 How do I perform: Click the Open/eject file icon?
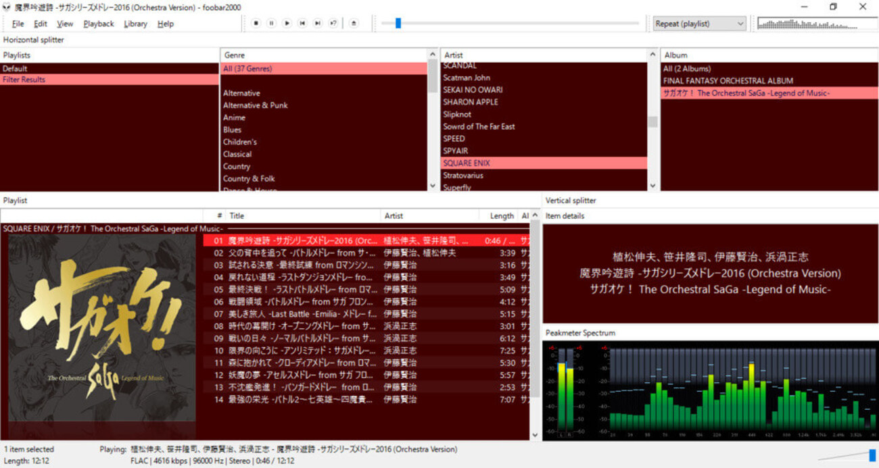(x=354, y=23)
